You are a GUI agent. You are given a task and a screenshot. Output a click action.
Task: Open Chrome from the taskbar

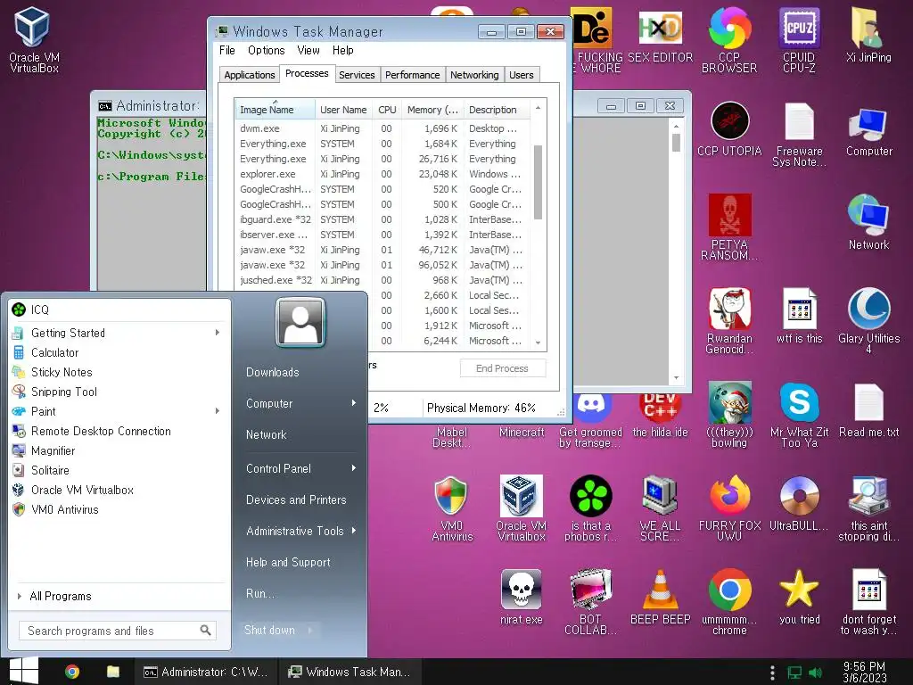tap(72, 672)
